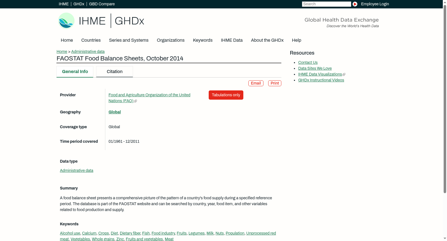Click the search input field

(326, 4)
